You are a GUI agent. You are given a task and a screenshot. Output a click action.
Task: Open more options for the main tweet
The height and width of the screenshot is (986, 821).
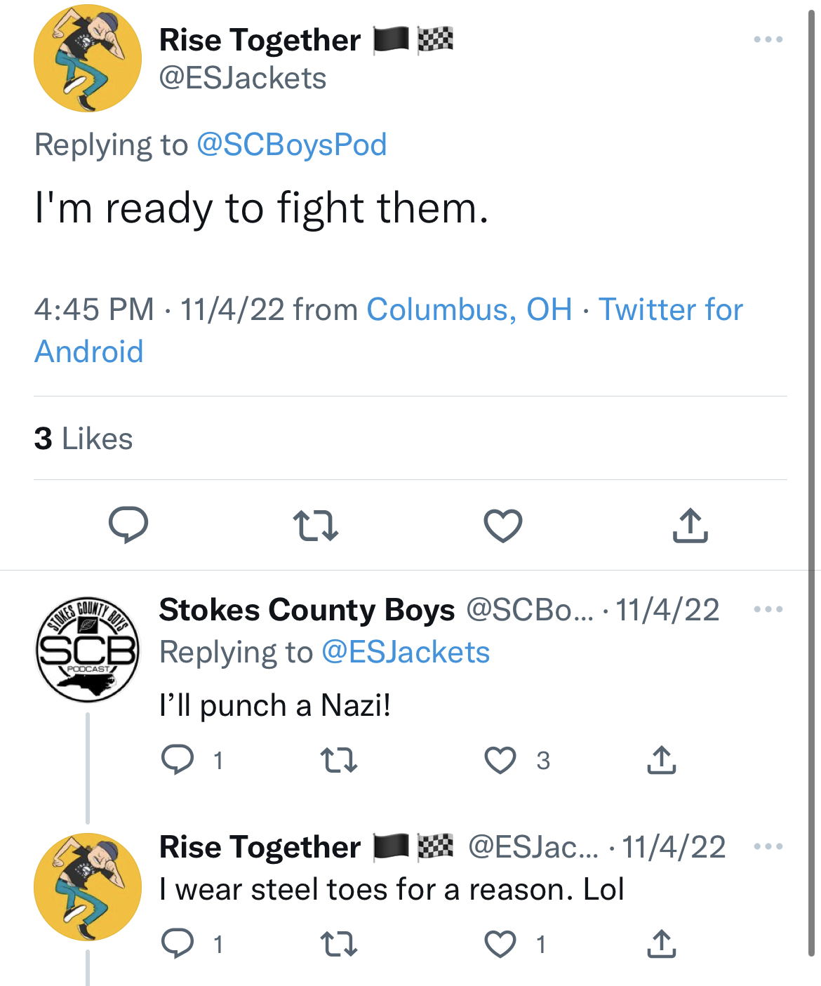(x=768, y=39)
